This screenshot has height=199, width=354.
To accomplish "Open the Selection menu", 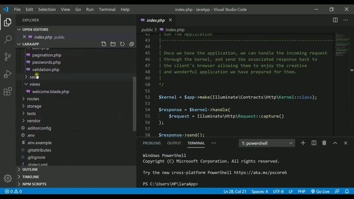I will point(46,9).
